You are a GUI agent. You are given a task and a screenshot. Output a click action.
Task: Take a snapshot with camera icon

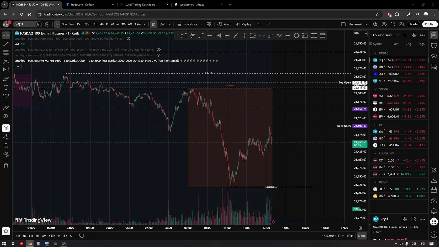[x=401, y=24]
